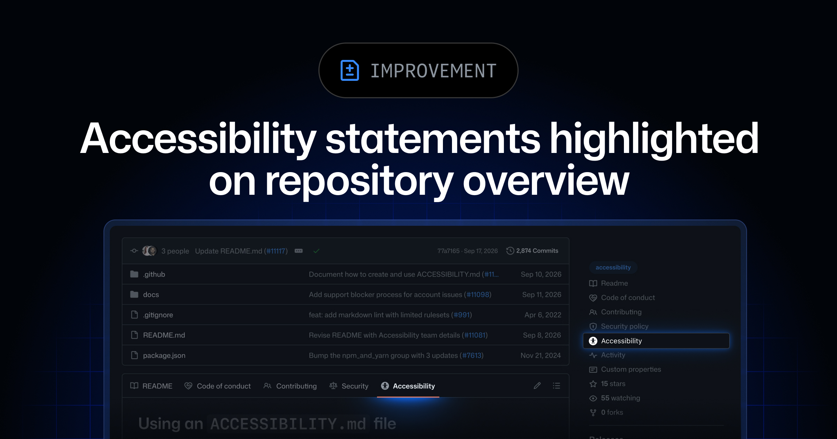Click the sidebar Readme book icon
Viewport: 837px width, 439px height.
(x=593, y=283)
